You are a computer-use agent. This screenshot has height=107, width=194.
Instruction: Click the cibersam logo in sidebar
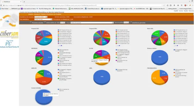9,34
